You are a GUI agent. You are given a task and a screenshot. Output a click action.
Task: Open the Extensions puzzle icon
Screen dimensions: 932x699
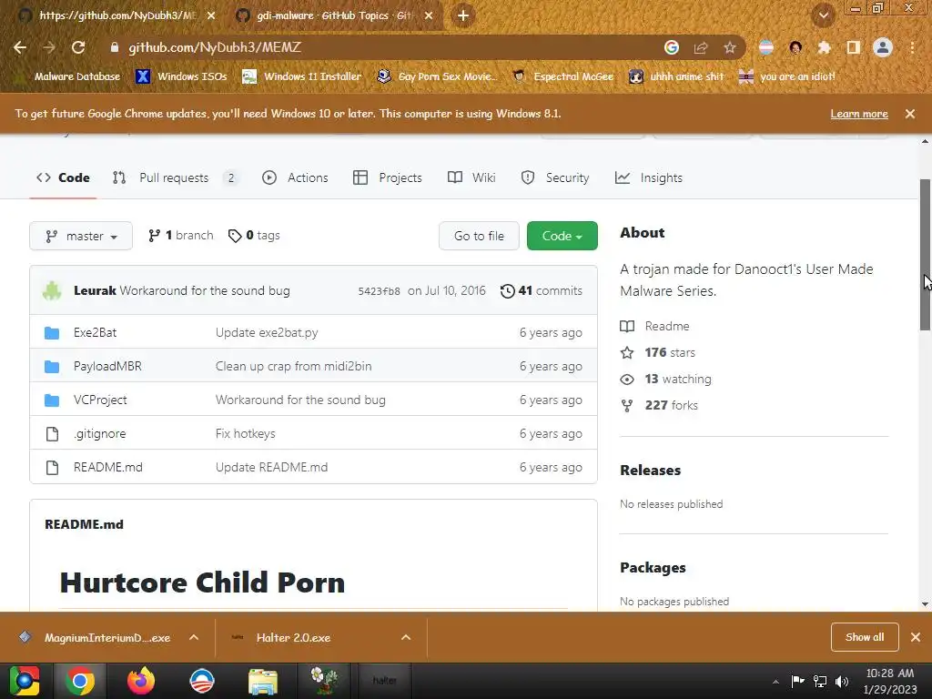click(824, 47)
